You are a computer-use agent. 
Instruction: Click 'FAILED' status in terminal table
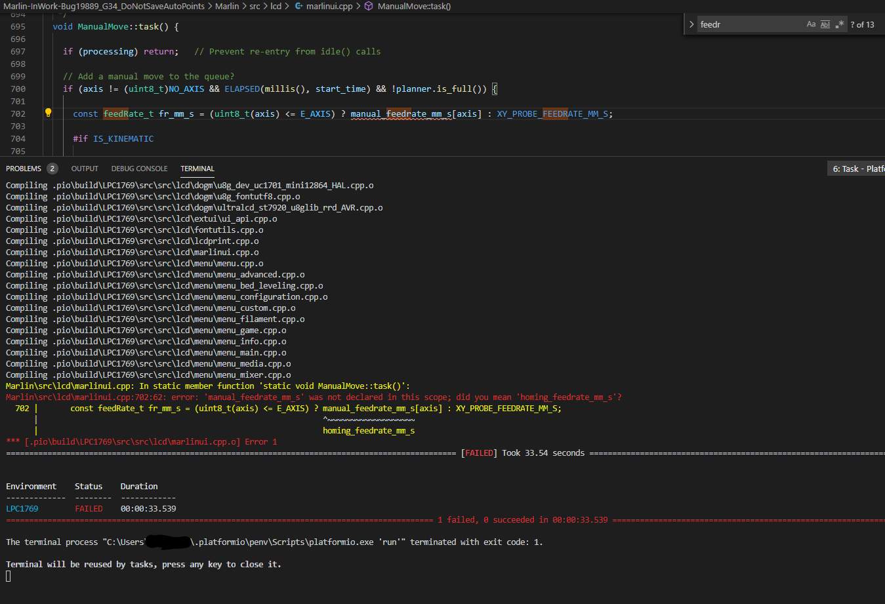(x=89, y=508)
